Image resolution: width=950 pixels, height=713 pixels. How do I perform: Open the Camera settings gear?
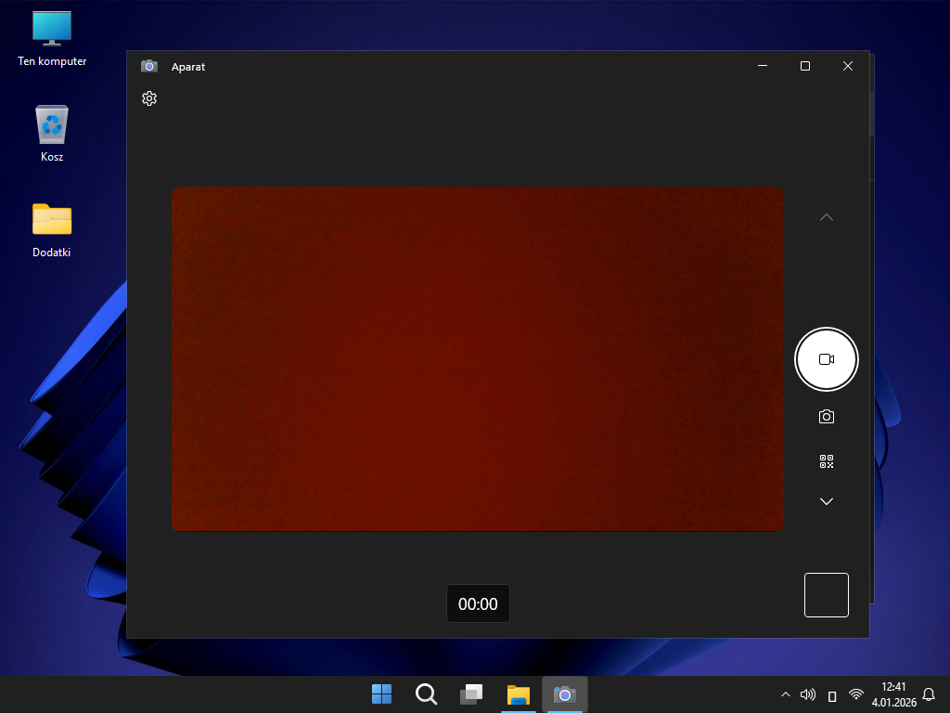(149, 98)
